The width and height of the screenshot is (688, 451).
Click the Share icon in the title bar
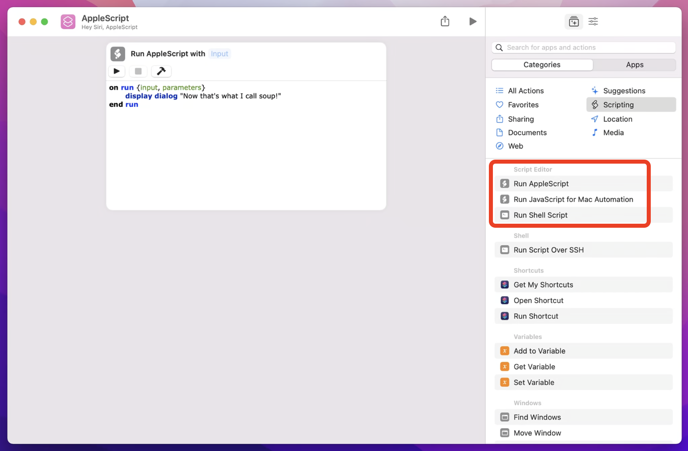(445, 21)
